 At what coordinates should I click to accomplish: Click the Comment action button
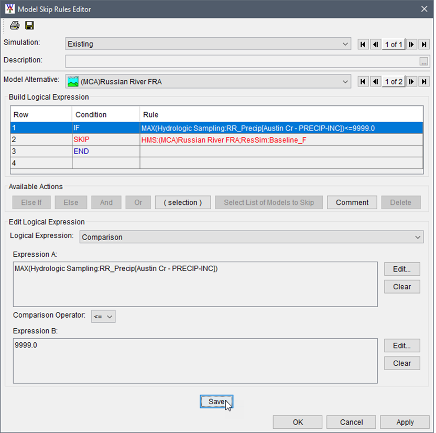tap(352, 202)
